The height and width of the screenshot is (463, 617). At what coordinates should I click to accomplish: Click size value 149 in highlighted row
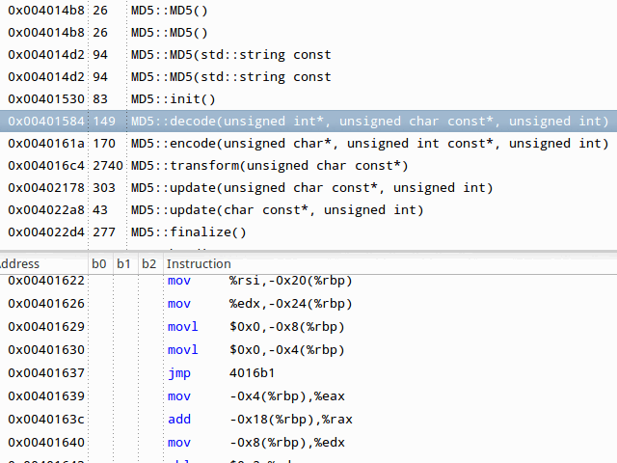pos(104,121)
